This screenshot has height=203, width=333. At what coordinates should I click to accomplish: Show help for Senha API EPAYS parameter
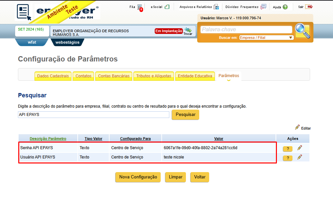(288, 149)
